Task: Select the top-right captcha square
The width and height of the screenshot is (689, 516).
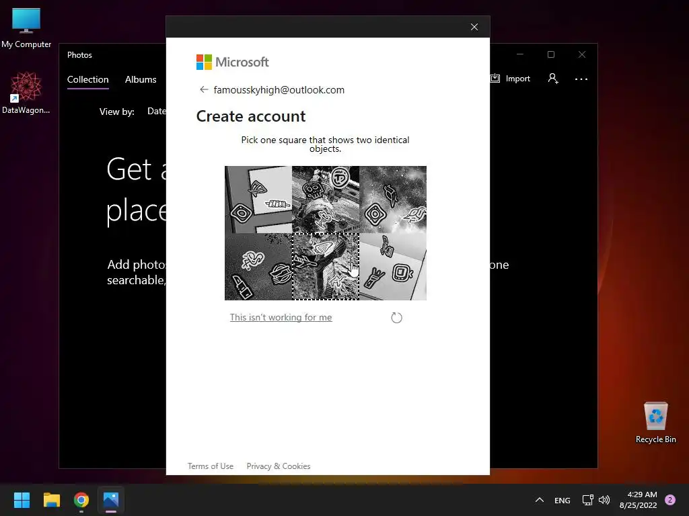Action: 393,199
